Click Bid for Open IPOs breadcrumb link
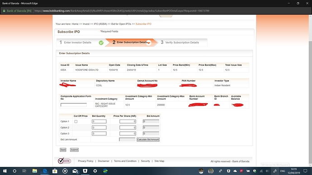Screen dimensions: 312x175 [121, 24]
